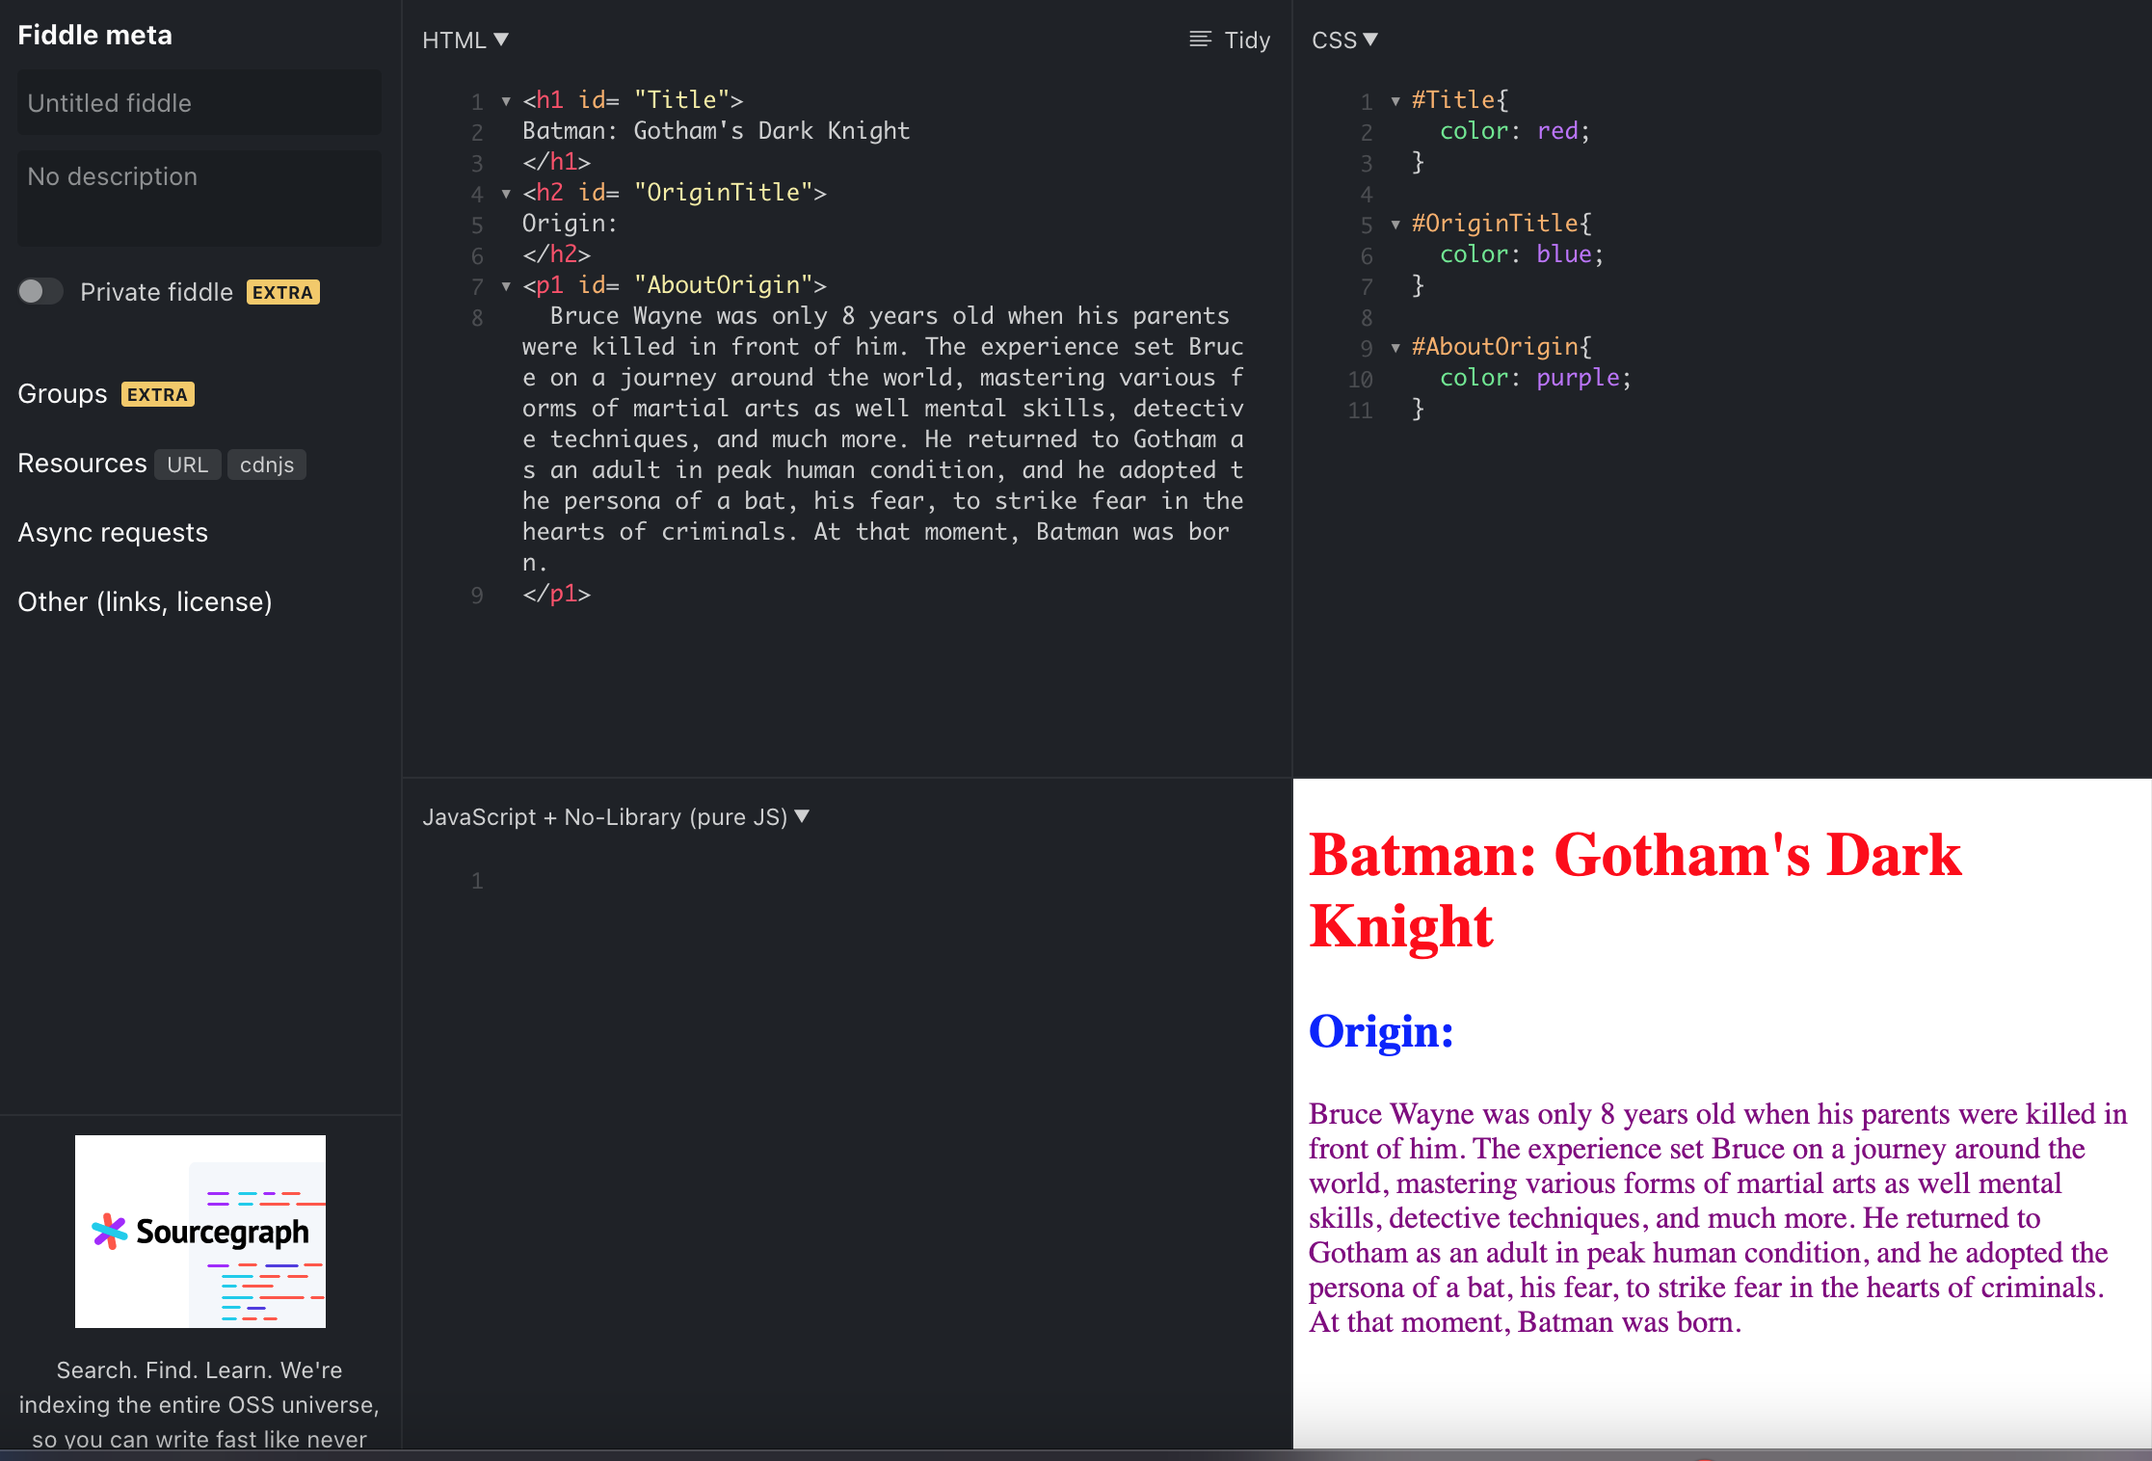Click the cdnjs resources button
Image resolution: width=2152 pixels, height=1461 pixels.
point(267,465)
